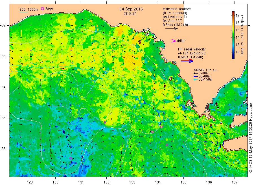Click the 136 longitude axis label
Screen dimensions: 254x186
pos(209,182)
